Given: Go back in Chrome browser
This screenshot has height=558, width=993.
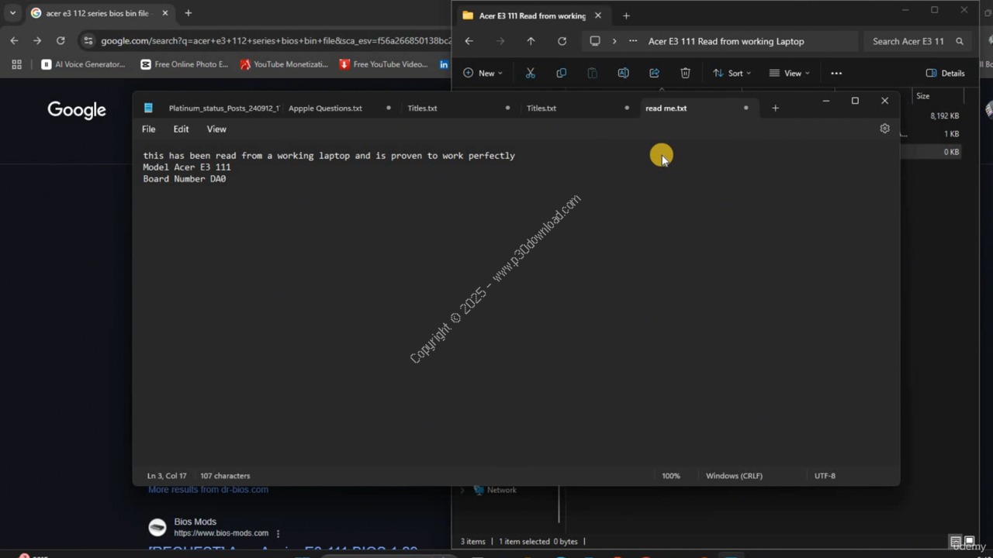Looking at the screenshot, I should [x=14, y=40].
